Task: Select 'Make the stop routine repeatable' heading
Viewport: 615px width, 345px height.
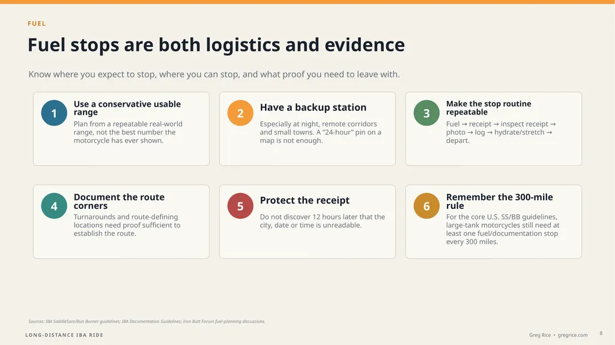Action: click(488, 108)
